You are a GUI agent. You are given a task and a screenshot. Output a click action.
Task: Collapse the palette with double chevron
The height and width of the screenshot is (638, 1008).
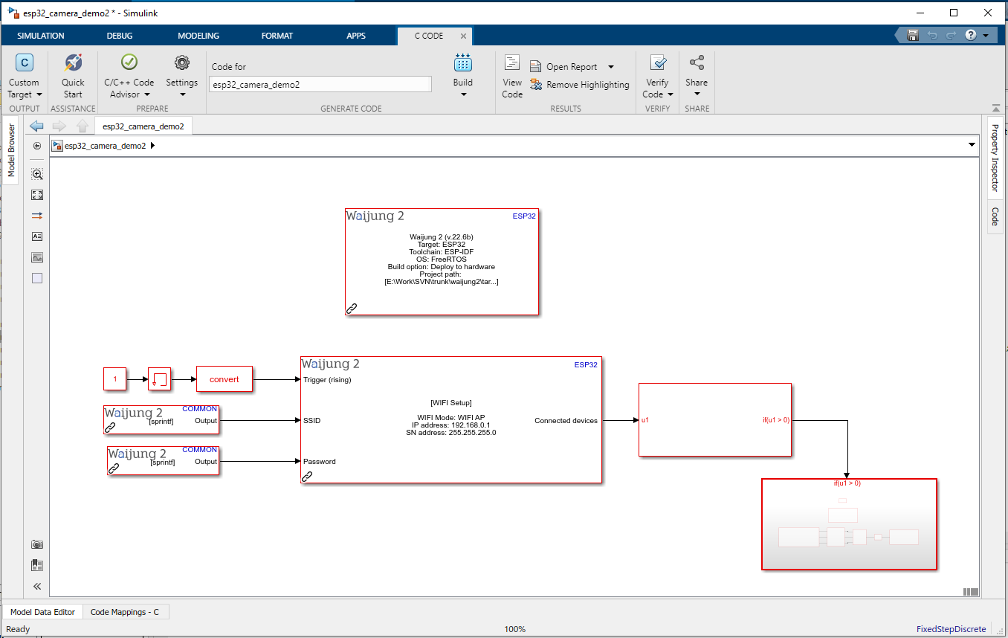pos(37,586)
